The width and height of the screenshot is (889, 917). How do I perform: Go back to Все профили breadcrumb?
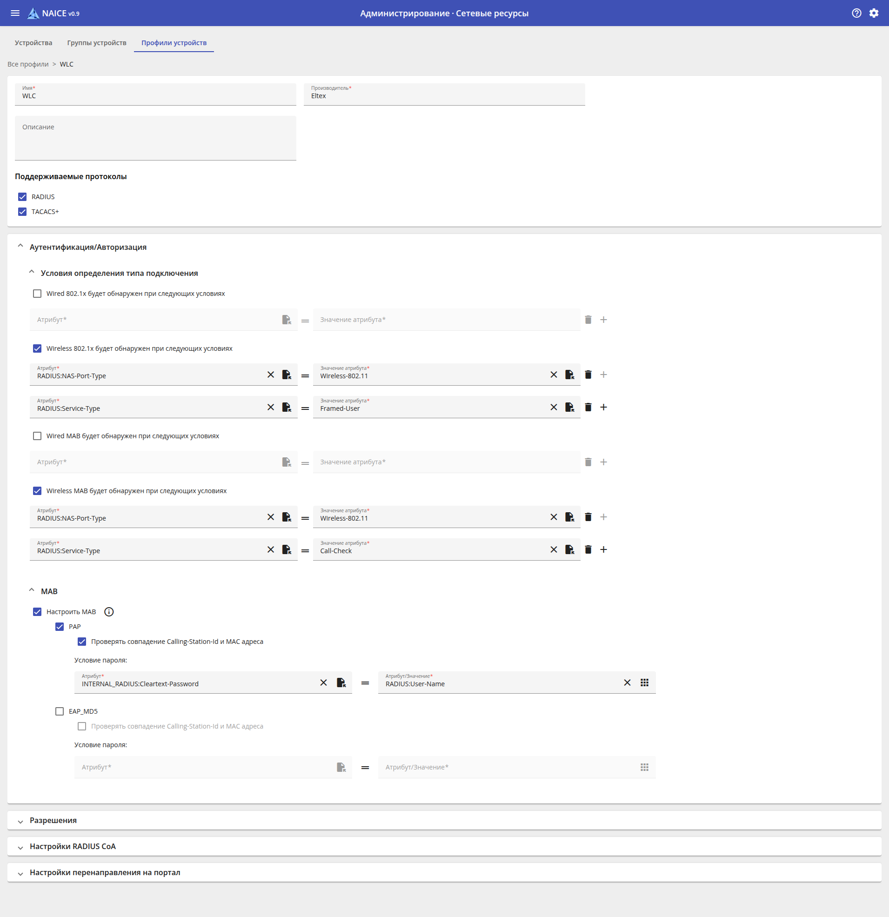(x=28, y=64)
